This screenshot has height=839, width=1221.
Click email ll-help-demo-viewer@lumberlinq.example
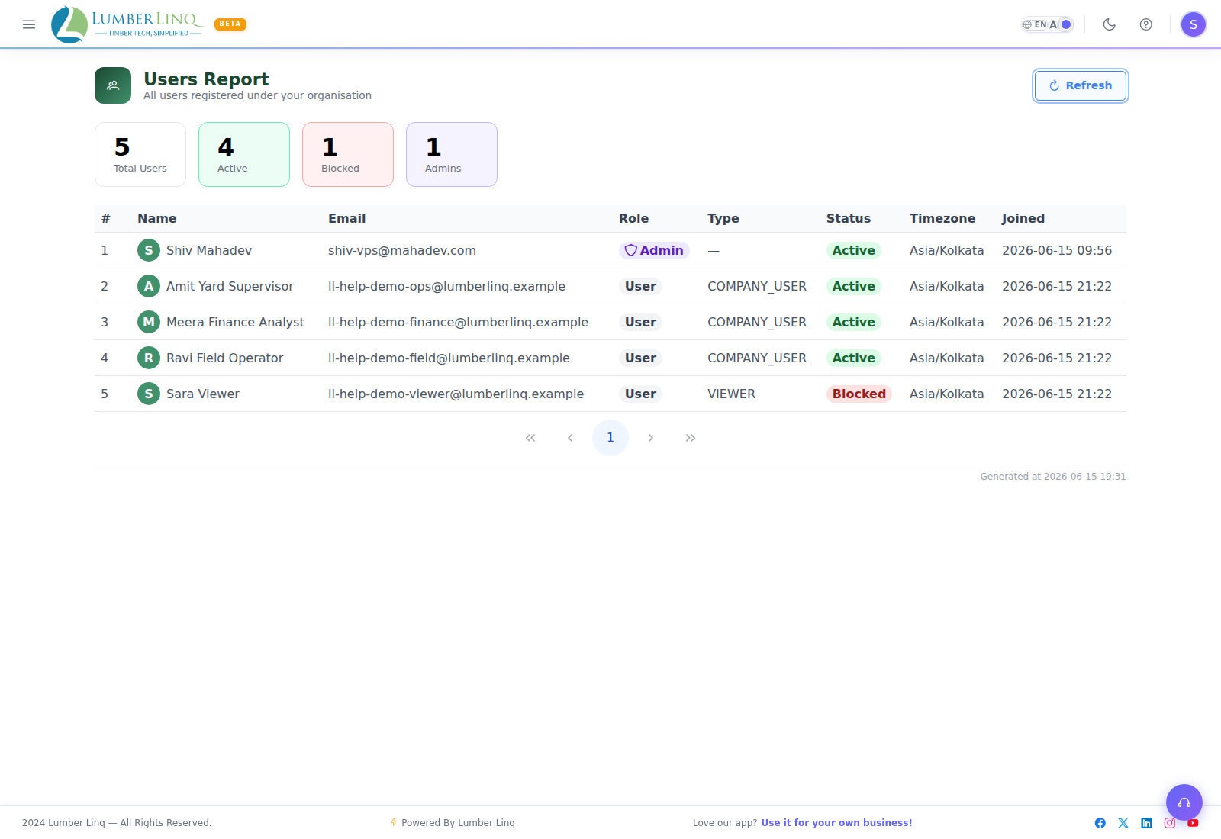click(x=456, y=394)
